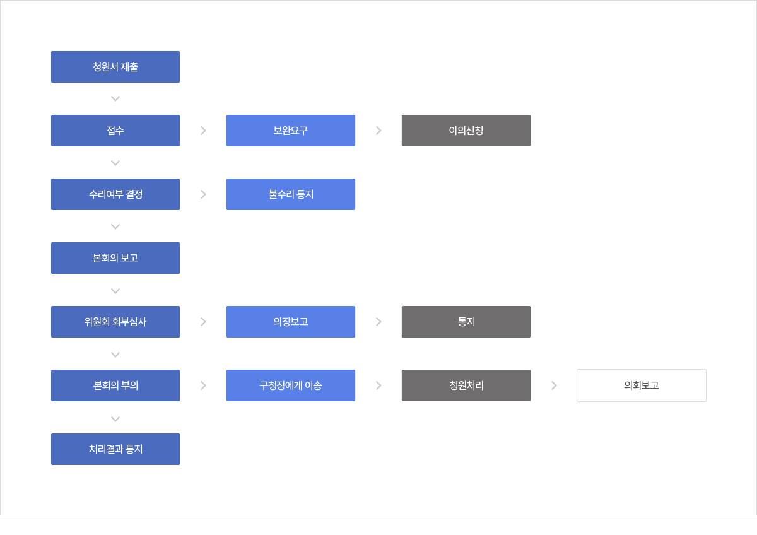This screenshot has height=535, width=757.
Task: Select the 이의신청 gray box
Action: pos(466,131)
